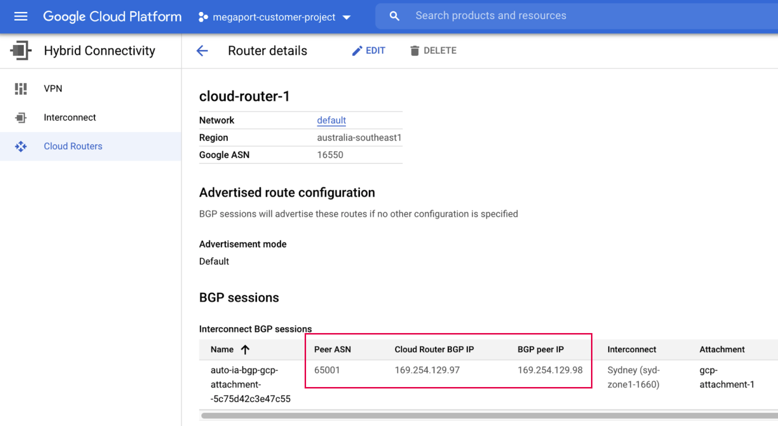The image size is (778, 426).
Task: Select the Cloud Routers menu entry
Action: 73,146
